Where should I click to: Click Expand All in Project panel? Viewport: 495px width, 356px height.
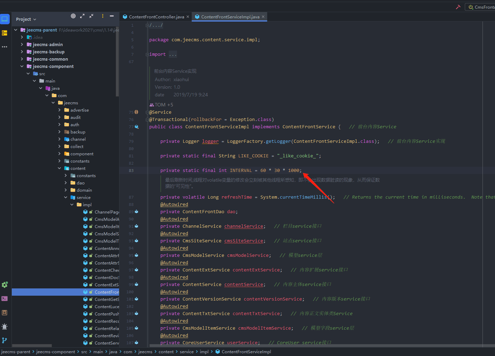pos(82,16)
